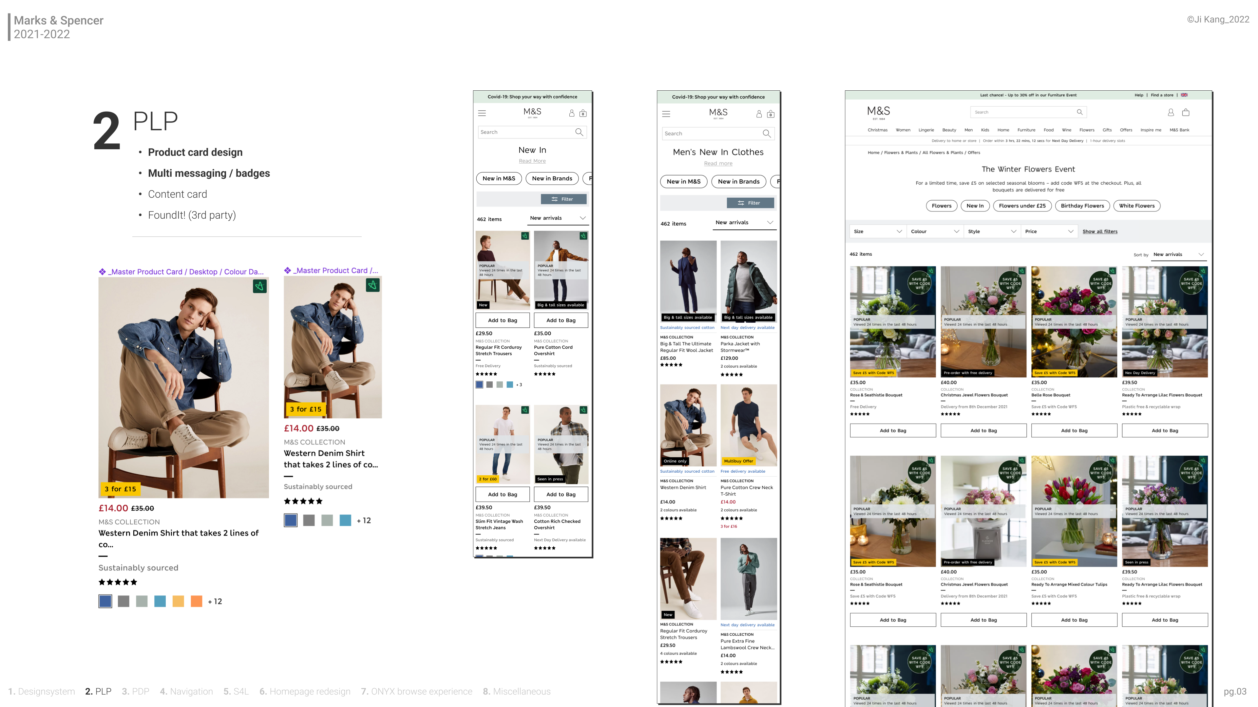Expand the Price filter dropdown

click(1049, 231)
